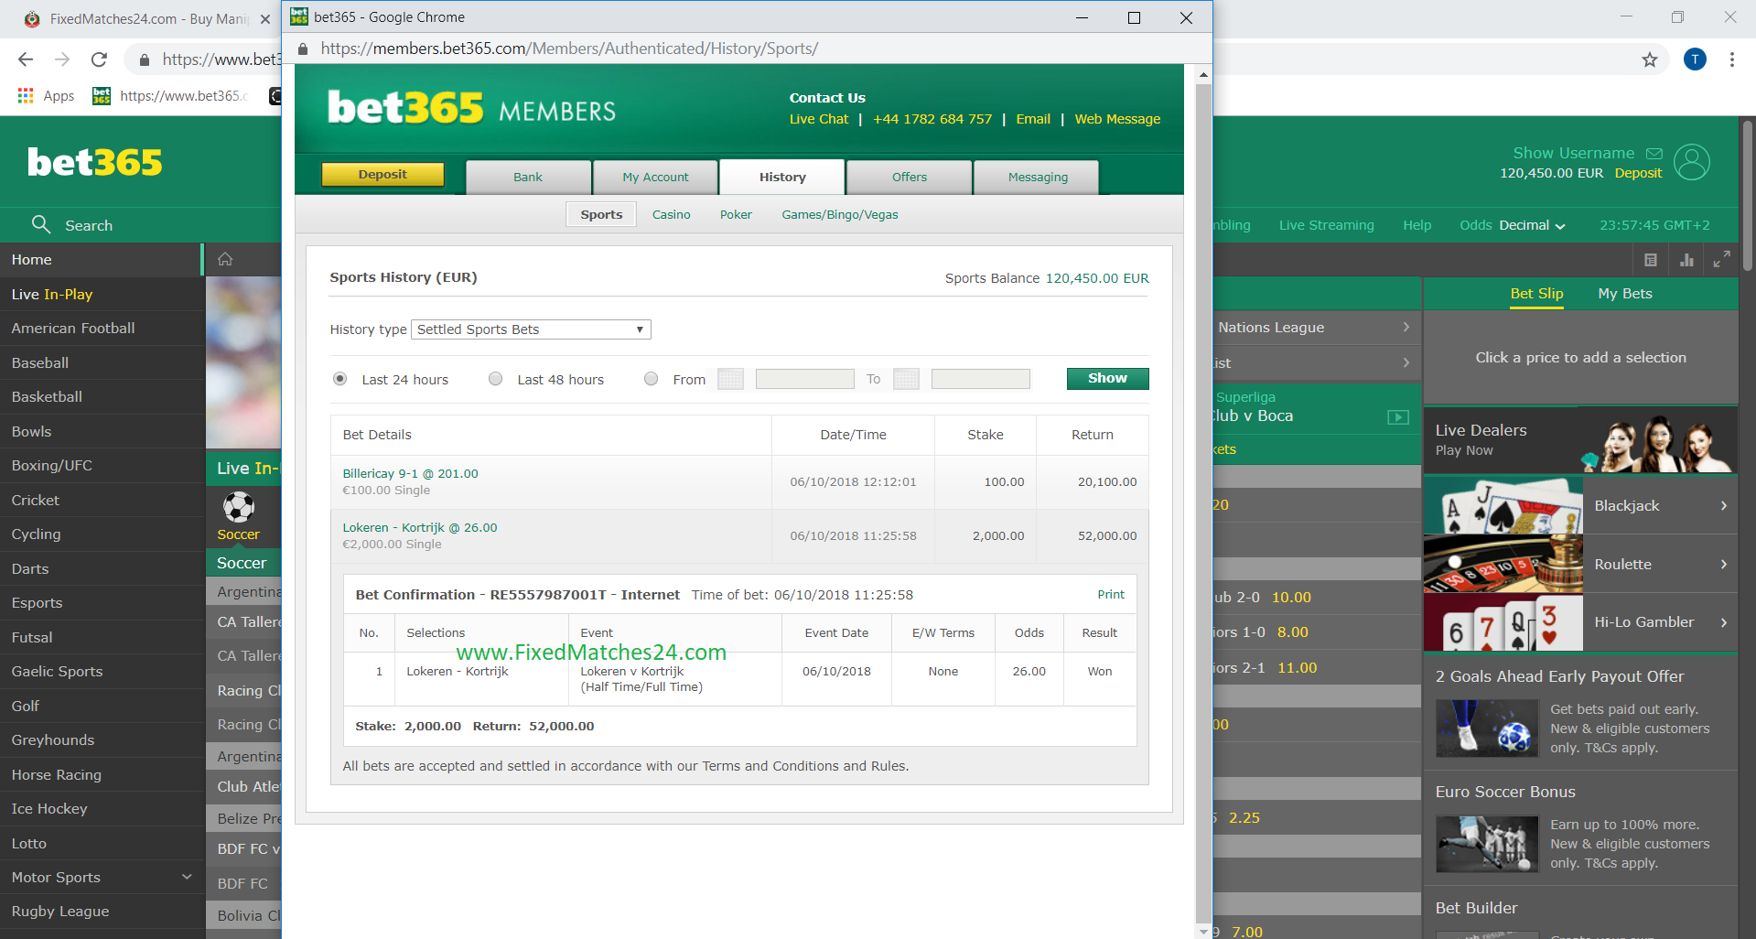Open the Poker history sub-tab

tap(736, 214)
